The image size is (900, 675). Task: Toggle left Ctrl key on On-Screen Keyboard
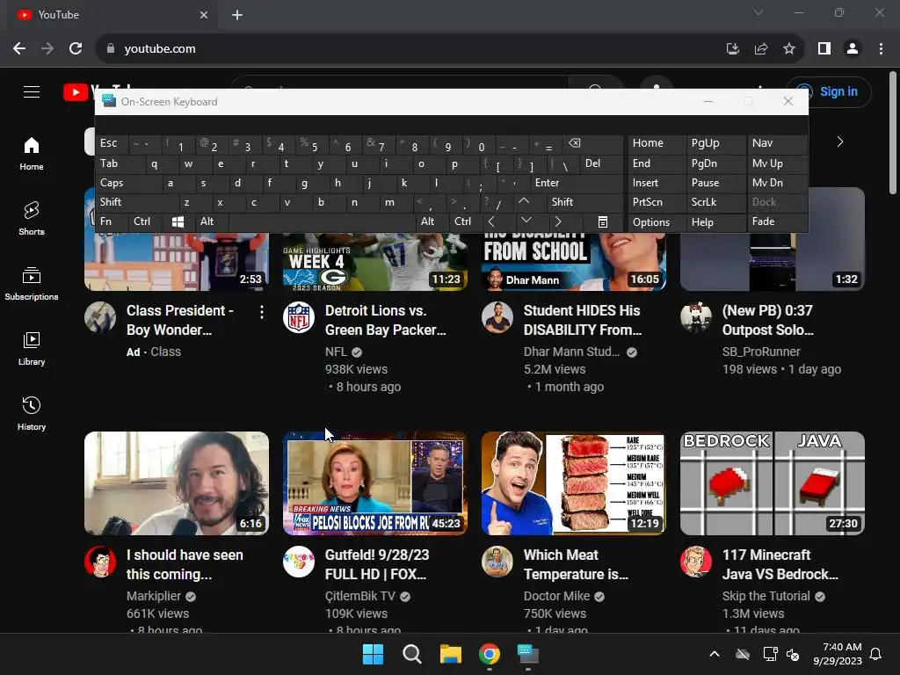point(146,222)
